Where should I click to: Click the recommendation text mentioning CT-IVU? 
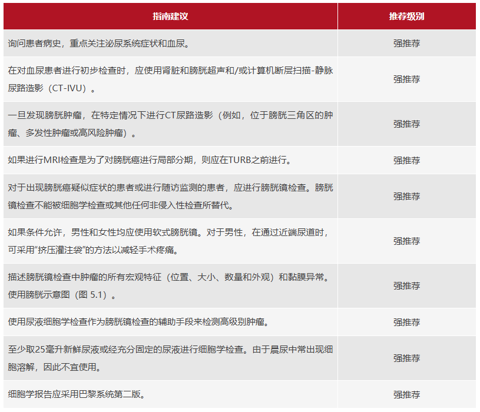pos(171,79)
